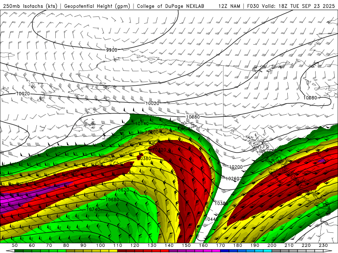Select 'College of DuPage NEXLAB' header text

(170, 6)
